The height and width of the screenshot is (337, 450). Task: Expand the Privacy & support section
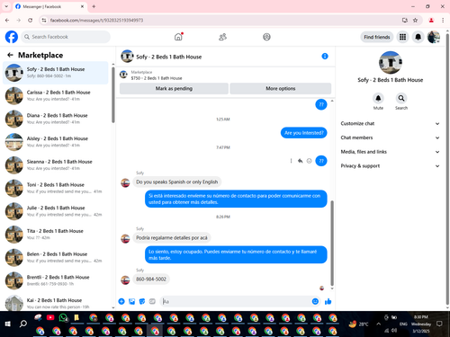pyautogui.click(x=390, y=165)
